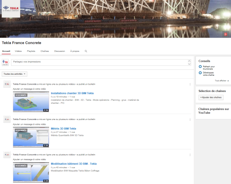Click the Installations chantier video thumbnail
The image size is (231, 184).
point(31,102)
